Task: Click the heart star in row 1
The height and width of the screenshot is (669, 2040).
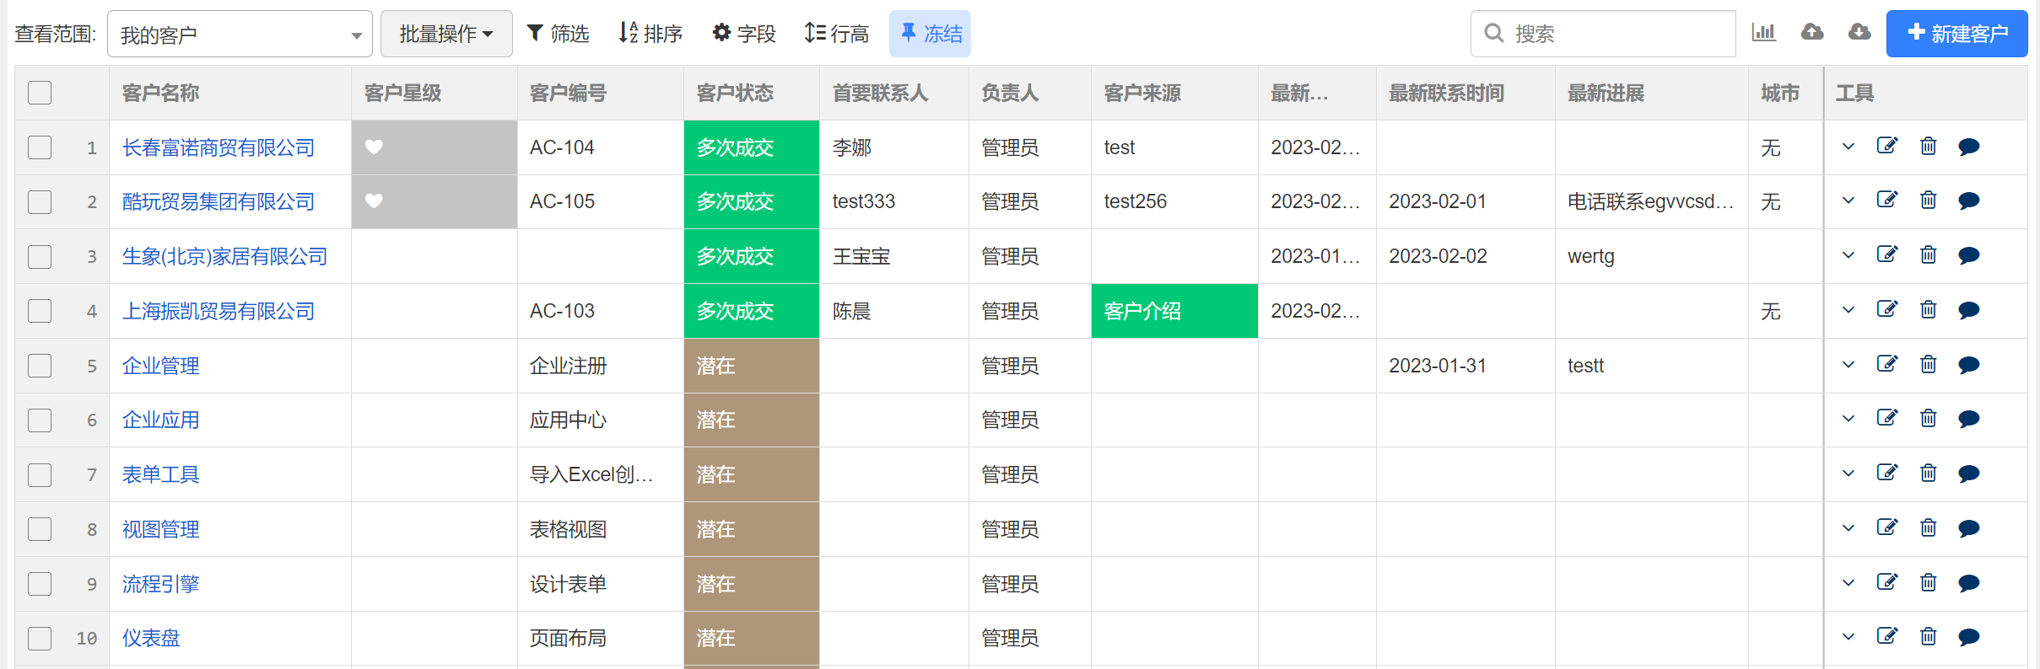Action: (374, 147)
